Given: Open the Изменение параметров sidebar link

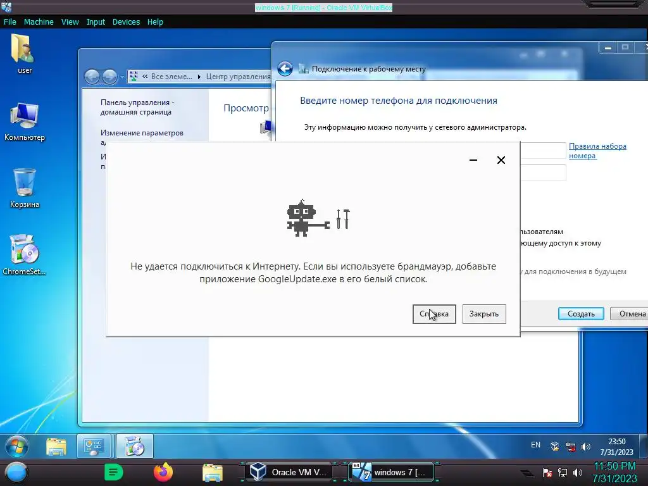Looking at the screenshot, I should [x=142, y=133].
